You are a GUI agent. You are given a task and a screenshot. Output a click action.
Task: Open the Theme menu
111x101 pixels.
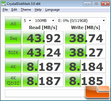coord(26,10)
